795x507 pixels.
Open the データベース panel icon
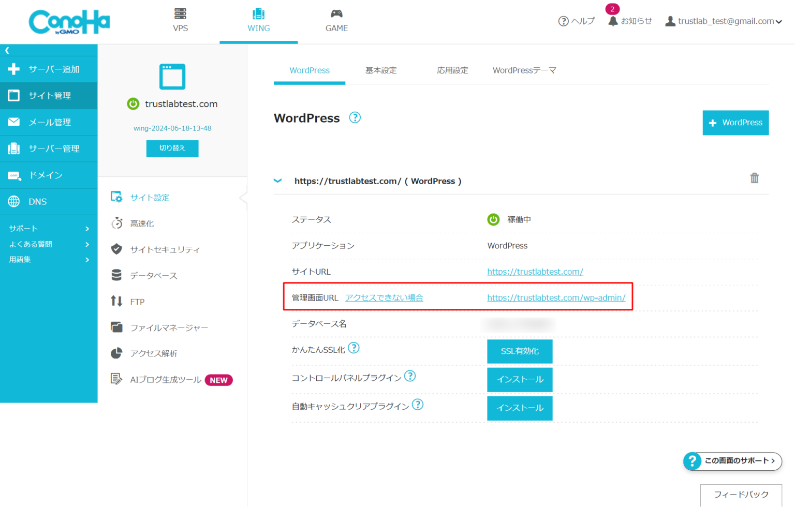pos(116,275)
